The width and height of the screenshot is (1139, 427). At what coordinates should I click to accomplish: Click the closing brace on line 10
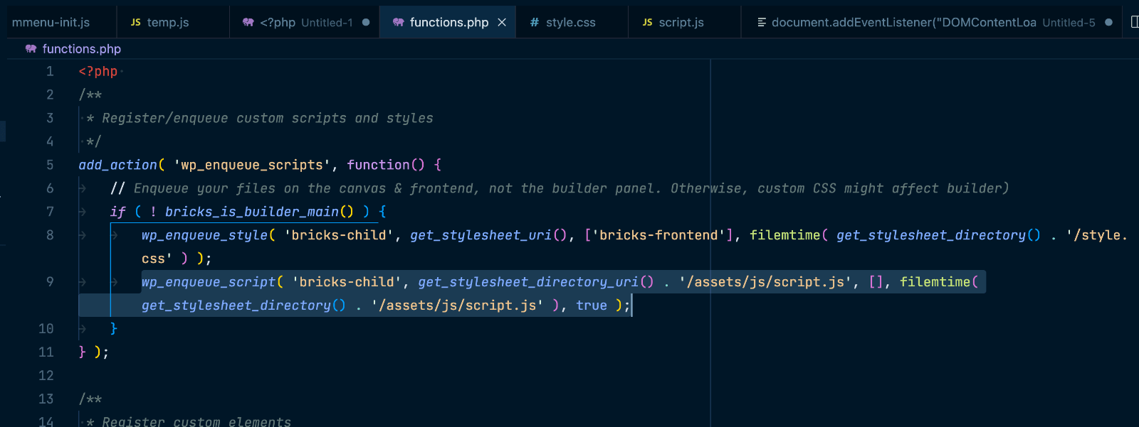(114, 329)
